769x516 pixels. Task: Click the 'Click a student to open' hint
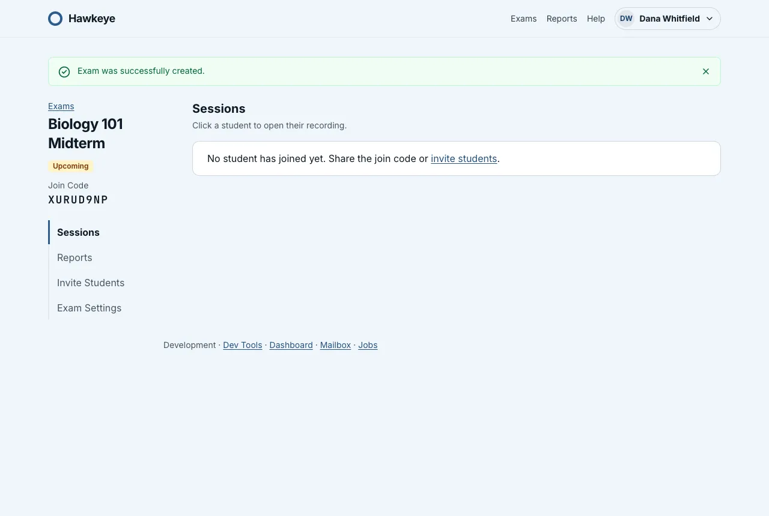point(269,125)
